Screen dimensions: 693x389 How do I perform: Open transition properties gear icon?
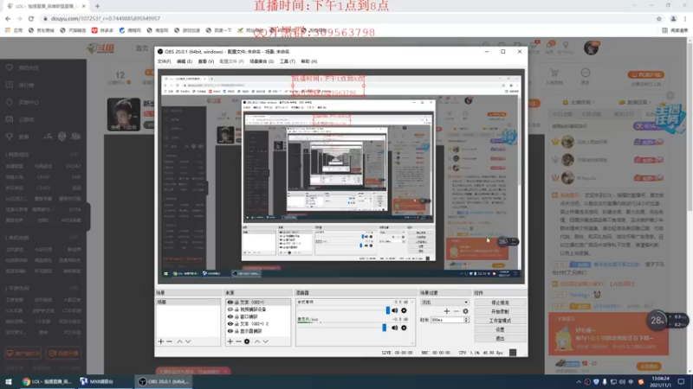tap(465, 311)
